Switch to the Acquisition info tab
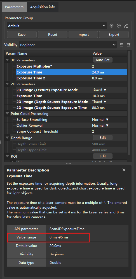Image resolution: width=136 pixels, height=279 pixels. coord(43,7)
